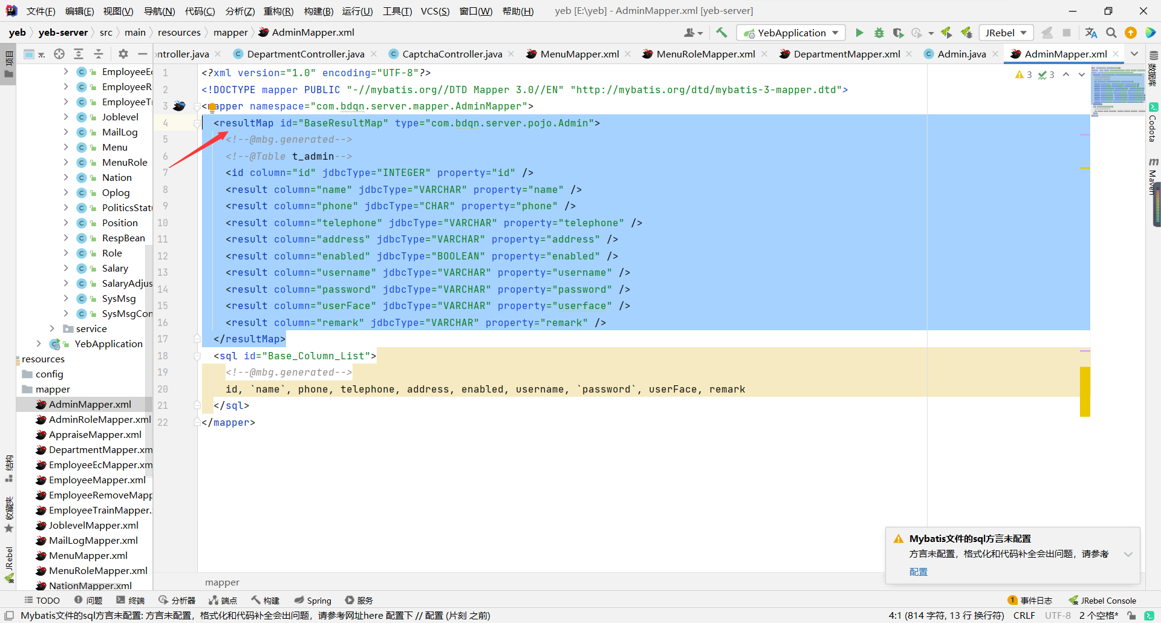
Task: Open the favorites star panel
Action: point(9,514)
